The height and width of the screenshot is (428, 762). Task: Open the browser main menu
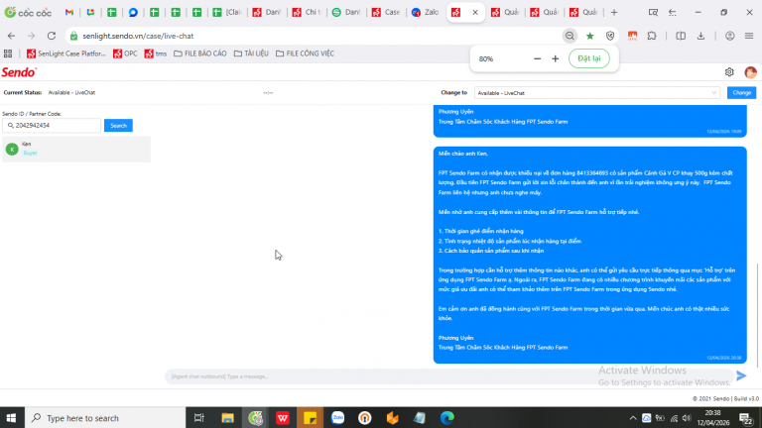point(749,36)
